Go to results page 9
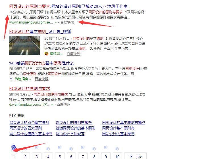This screenshot has height=159, width=210. click(106, 156)
